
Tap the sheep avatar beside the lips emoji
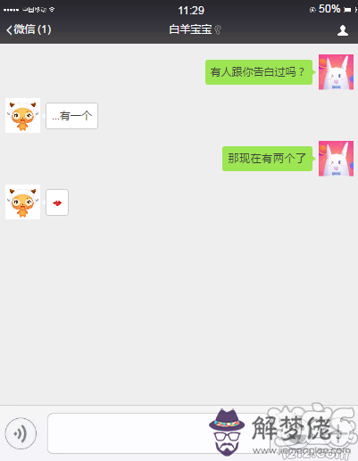pos(22,202)
